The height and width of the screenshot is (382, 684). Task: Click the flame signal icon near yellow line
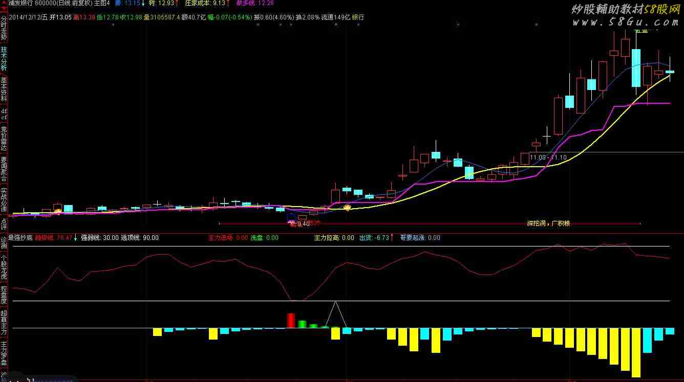[347, 208]
